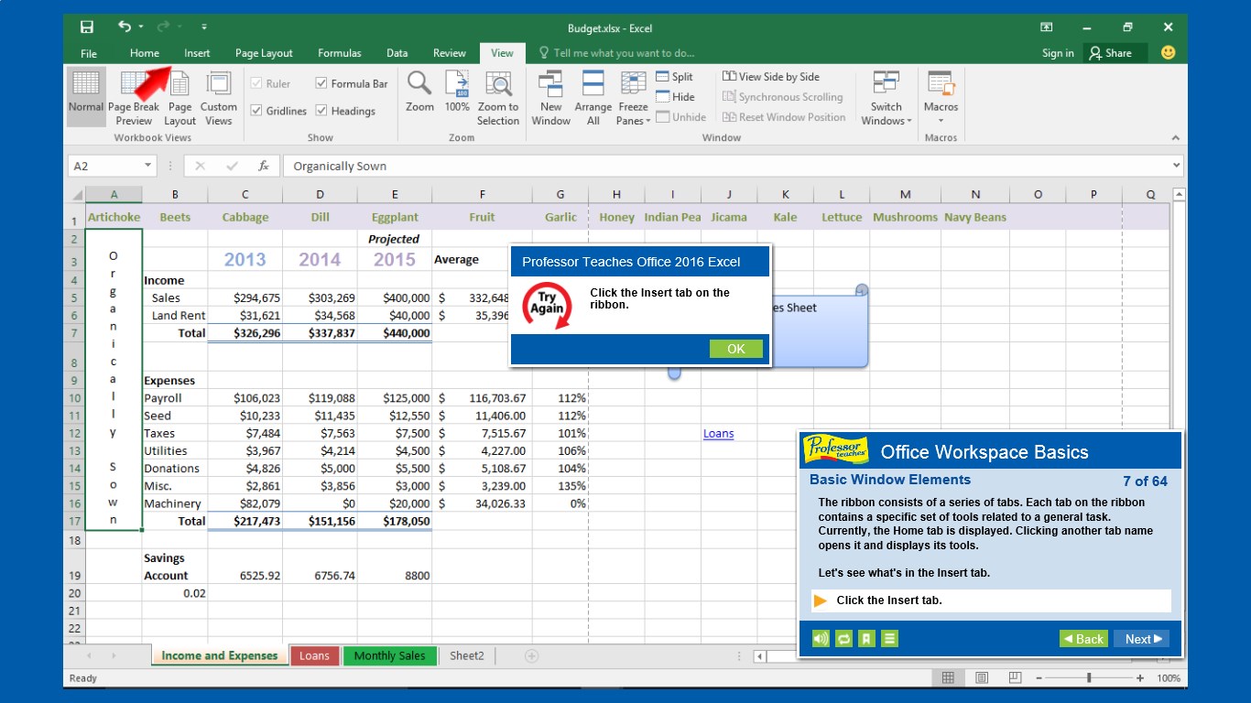The height and width of the screenshot is (703, 1251).
Task: Collapse the ribbon with the chevron
Action: click(1176, 138)
